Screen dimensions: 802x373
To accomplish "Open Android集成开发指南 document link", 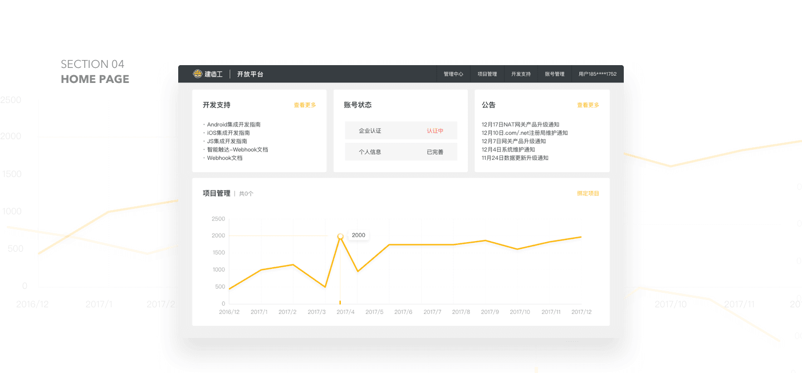I will coord(233,125).
